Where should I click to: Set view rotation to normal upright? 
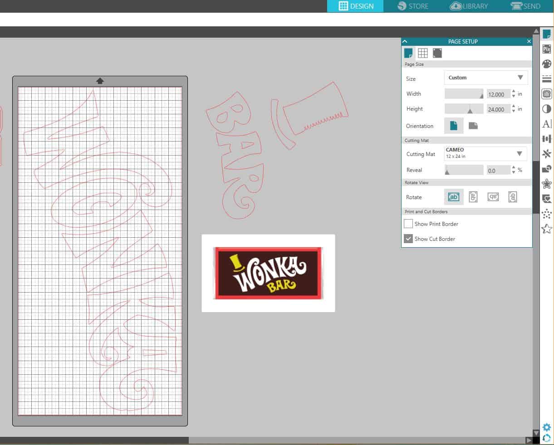coord(453,197)
